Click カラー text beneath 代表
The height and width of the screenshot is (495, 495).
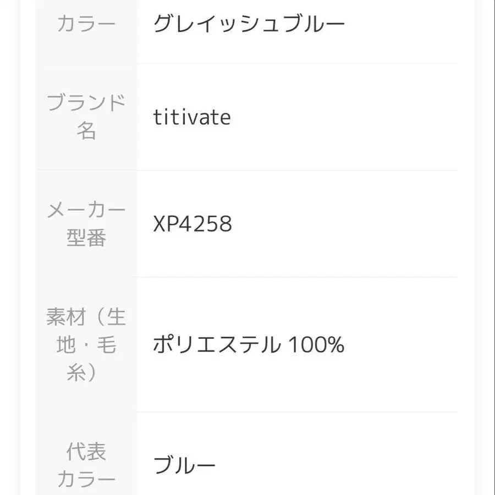[86, 480]
